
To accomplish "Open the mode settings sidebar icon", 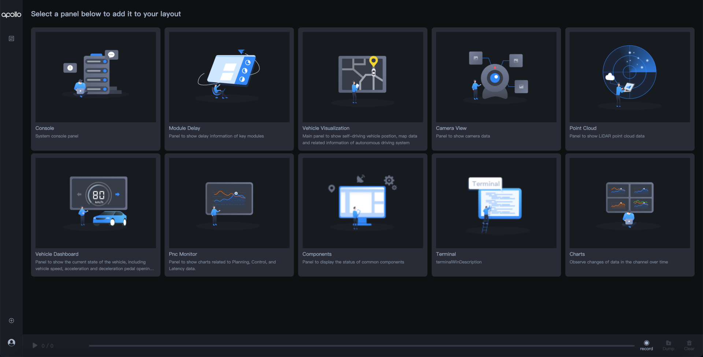I will 11,38.
